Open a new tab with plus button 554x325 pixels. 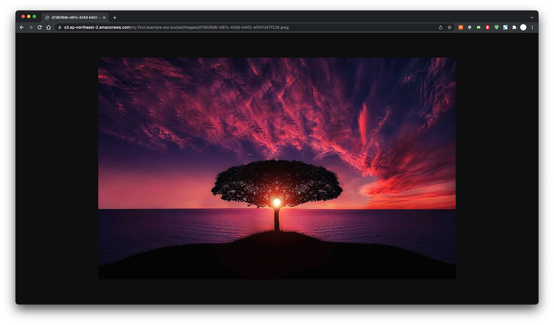point(115,18)
